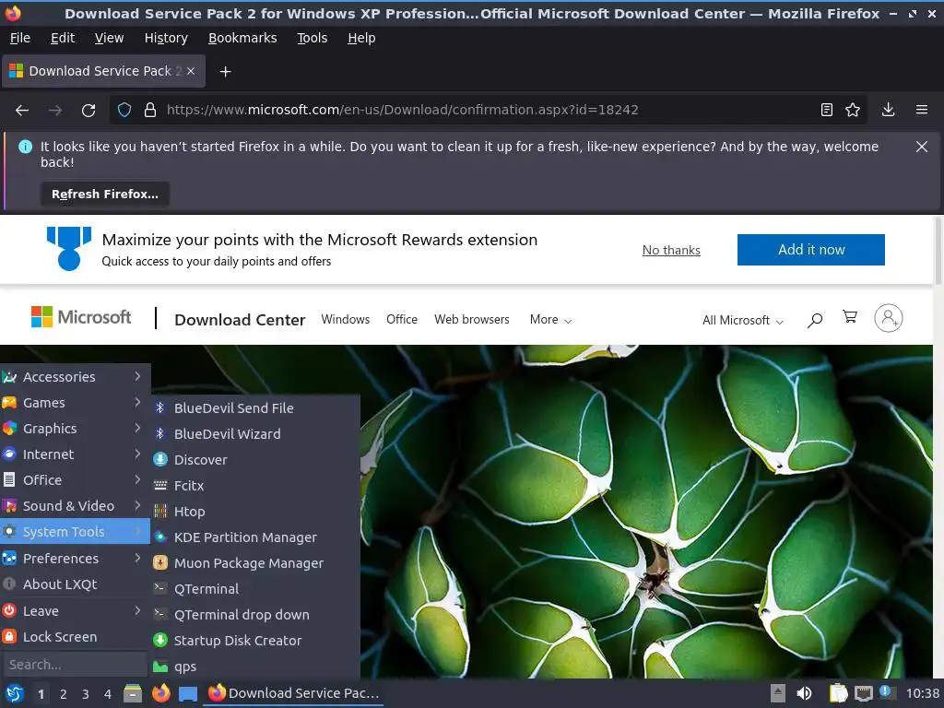Image resolution: width=944 pixels, height=708 pixels.
Task: Open QTerminal from System Tools
Action: click(255, 589)
